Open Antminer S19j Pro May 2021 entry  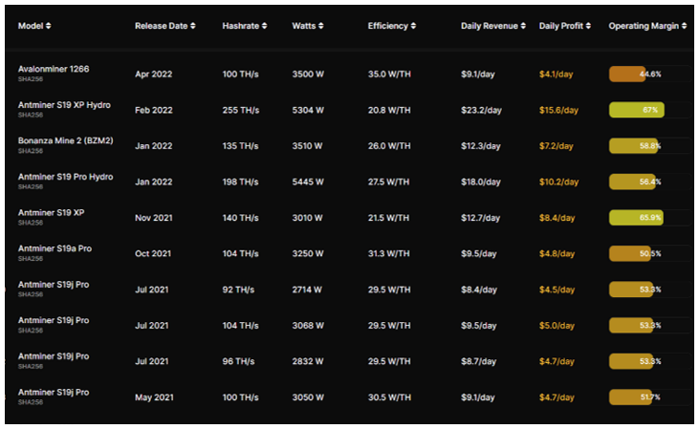pyautogui.click(x=54, y=393)
